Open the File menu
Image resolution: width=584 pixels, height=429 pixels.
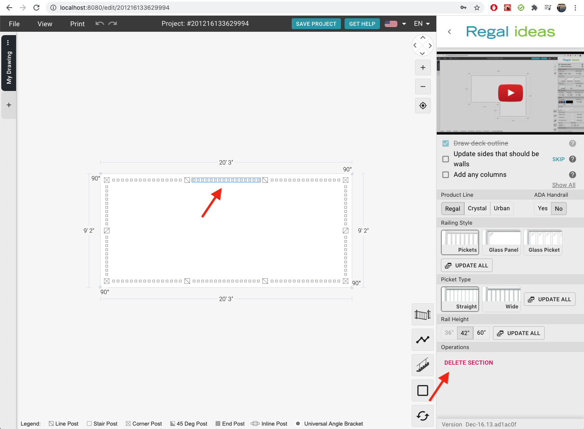[x=14, y=24]
